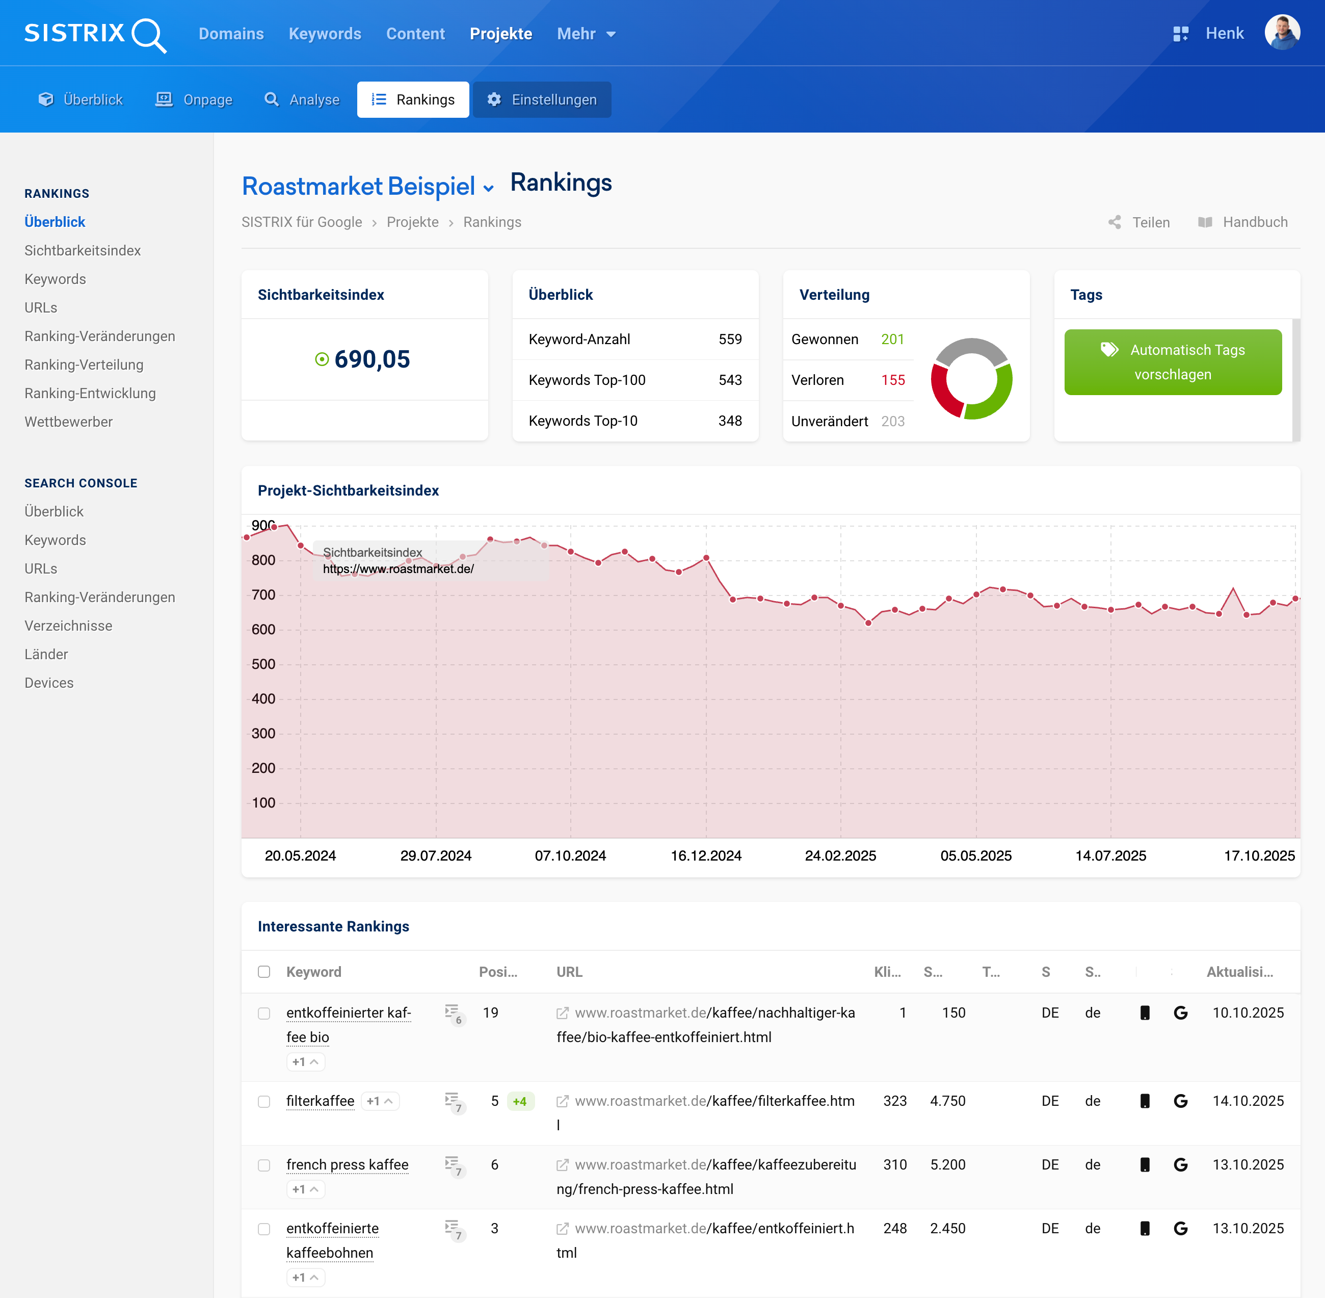The image size is (1325, 1298).
Task: Click the SISTRIX magnifier logo
Action: tap(148, 35)
